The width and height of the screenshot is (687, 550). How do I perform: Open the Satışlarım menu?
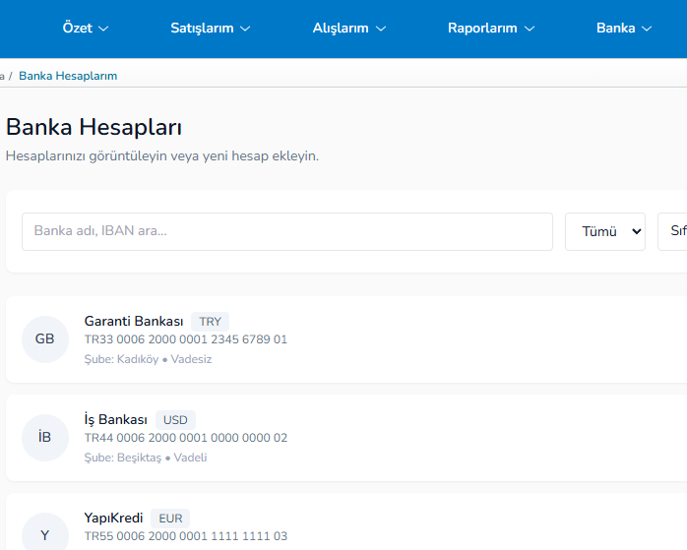[210, 28]
